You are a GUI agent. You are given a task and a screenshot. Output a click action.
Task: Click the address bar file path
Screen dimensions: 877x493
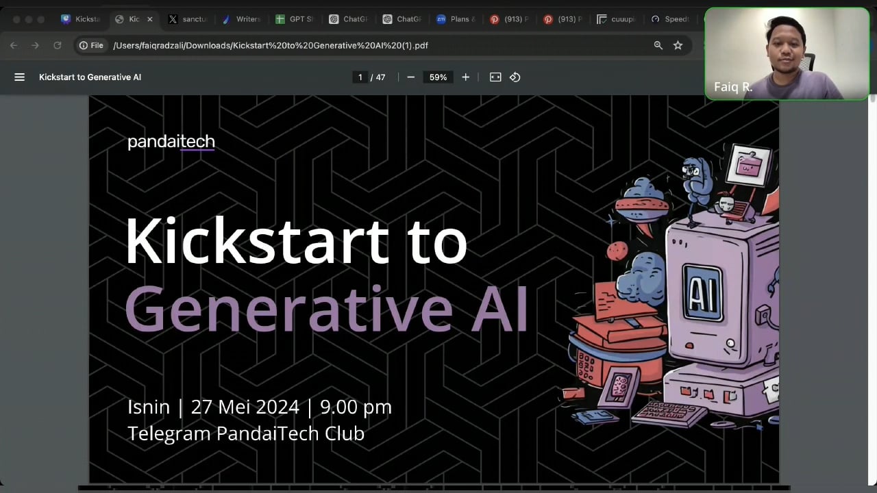coord(271,45)
